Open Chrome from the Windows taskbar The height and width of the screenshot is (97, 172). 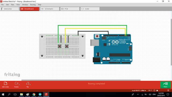34,94
